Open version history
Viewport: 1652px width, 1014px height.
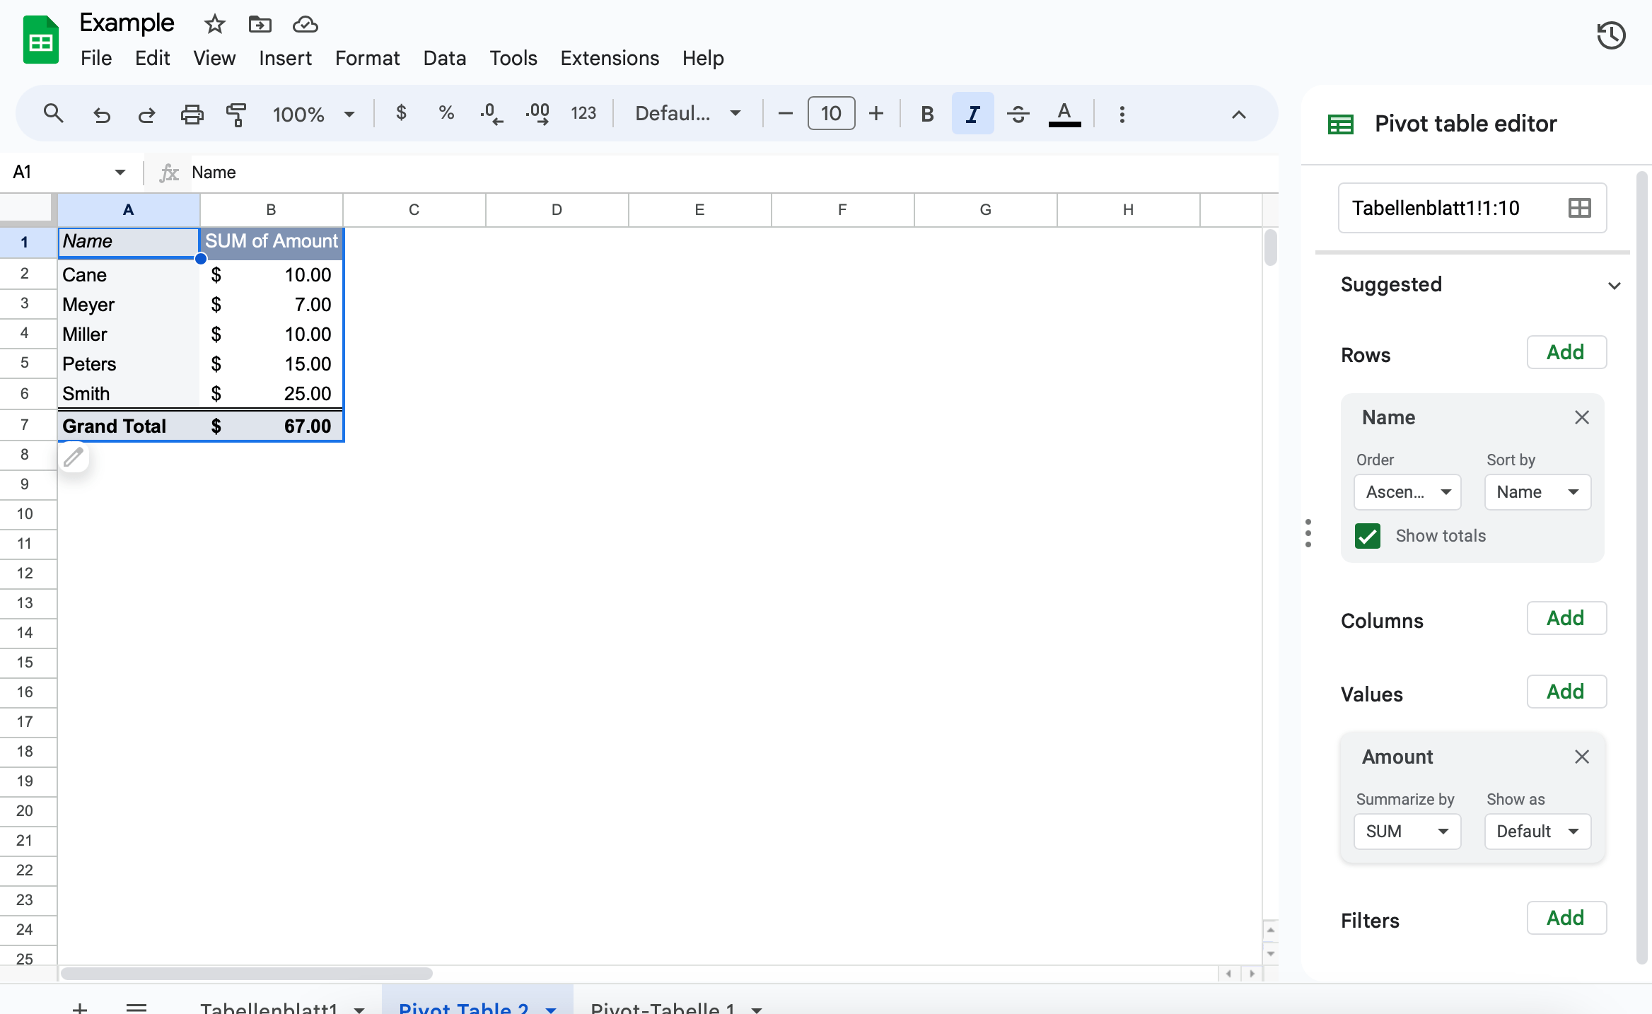point(1611,35)
